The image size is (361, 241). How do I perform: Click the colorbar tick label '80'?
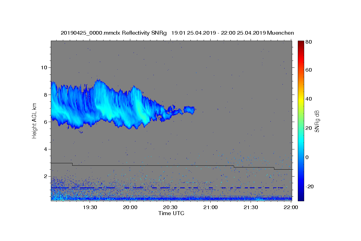pyautogui.click(x=309, y=42)
